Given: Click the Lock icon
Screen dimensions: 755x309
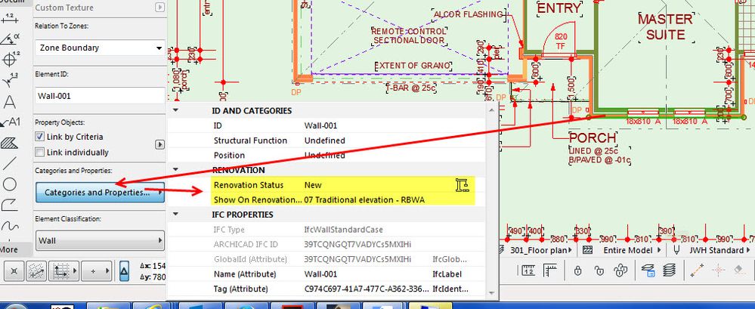Looking at the screenshot, I should click(578, 270).
